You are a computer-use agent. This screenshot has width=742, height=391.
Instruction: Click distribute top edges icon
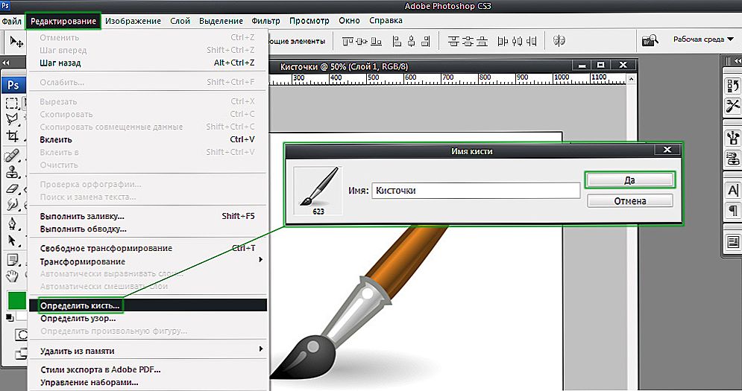coord(453,42)
